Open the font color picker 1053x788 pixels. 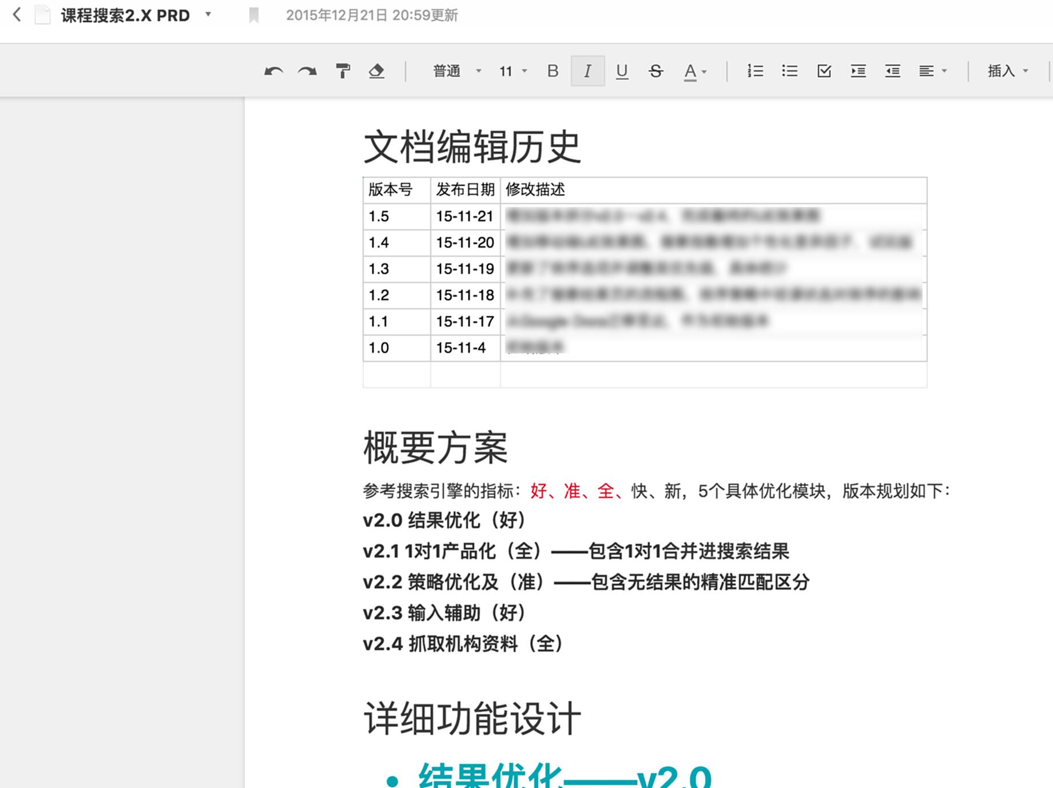pos(695,71)
